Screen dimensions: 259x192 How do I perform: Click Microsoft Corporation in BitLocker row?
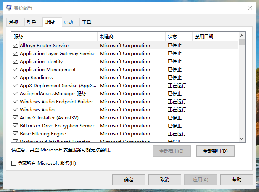point(125,126)
